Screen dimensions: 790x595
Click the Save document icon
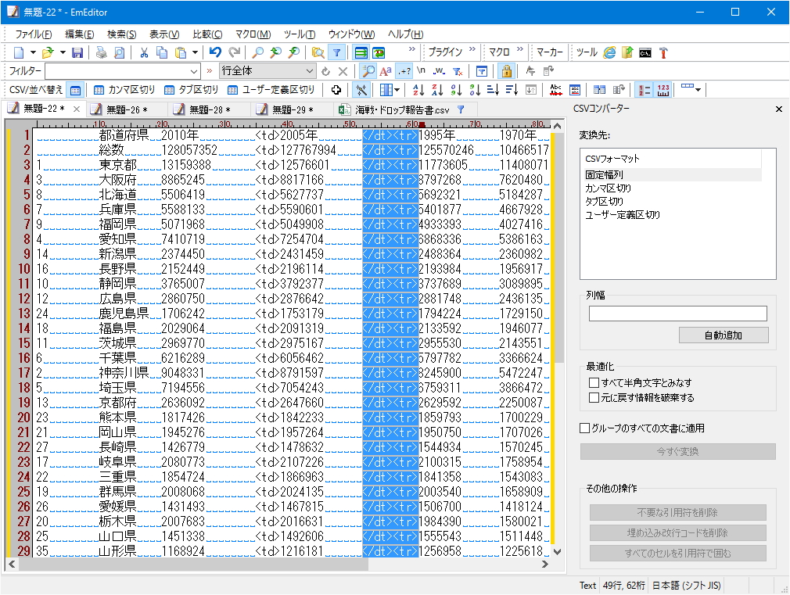click(x=77, y=52)
